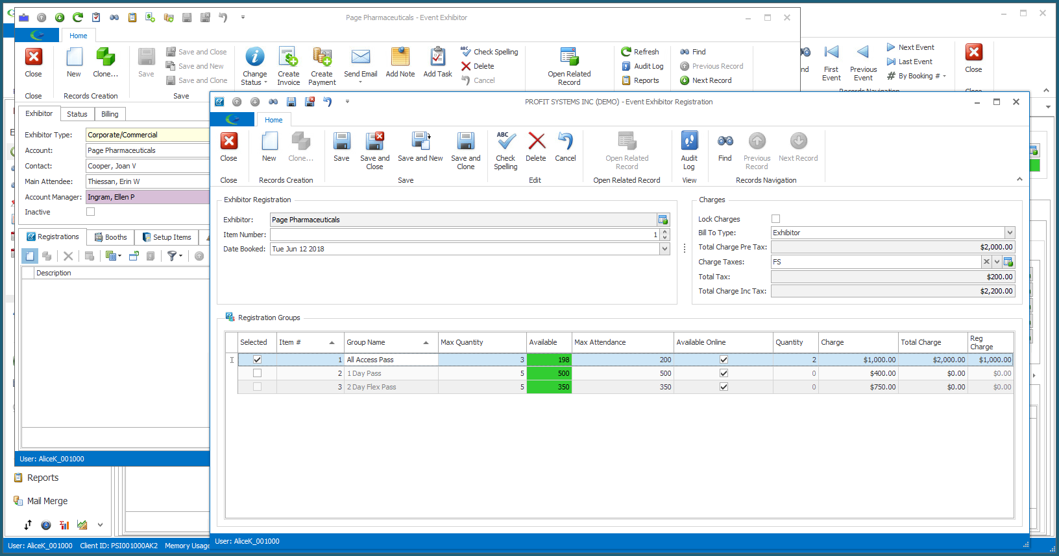Open Setup Items tab
Viewport: 1059px width, 556px height.
tap(167, 237)
